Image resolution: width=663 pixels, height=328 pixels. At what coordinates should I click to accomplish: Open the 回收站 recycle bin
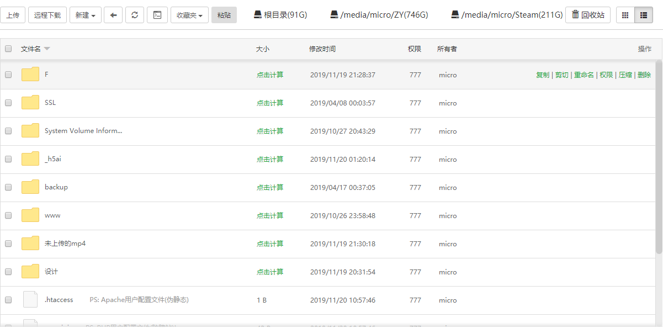[588, 15]
